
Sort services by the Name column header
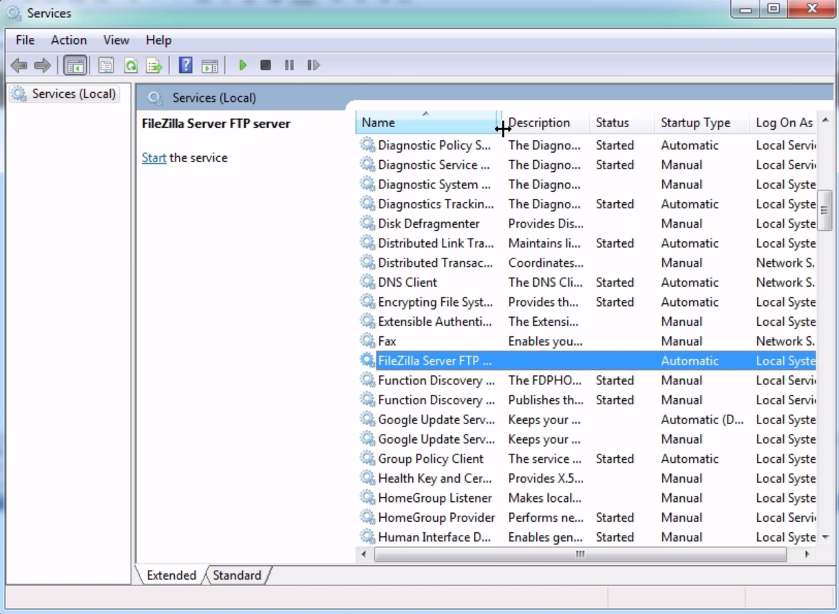(413, 123)
